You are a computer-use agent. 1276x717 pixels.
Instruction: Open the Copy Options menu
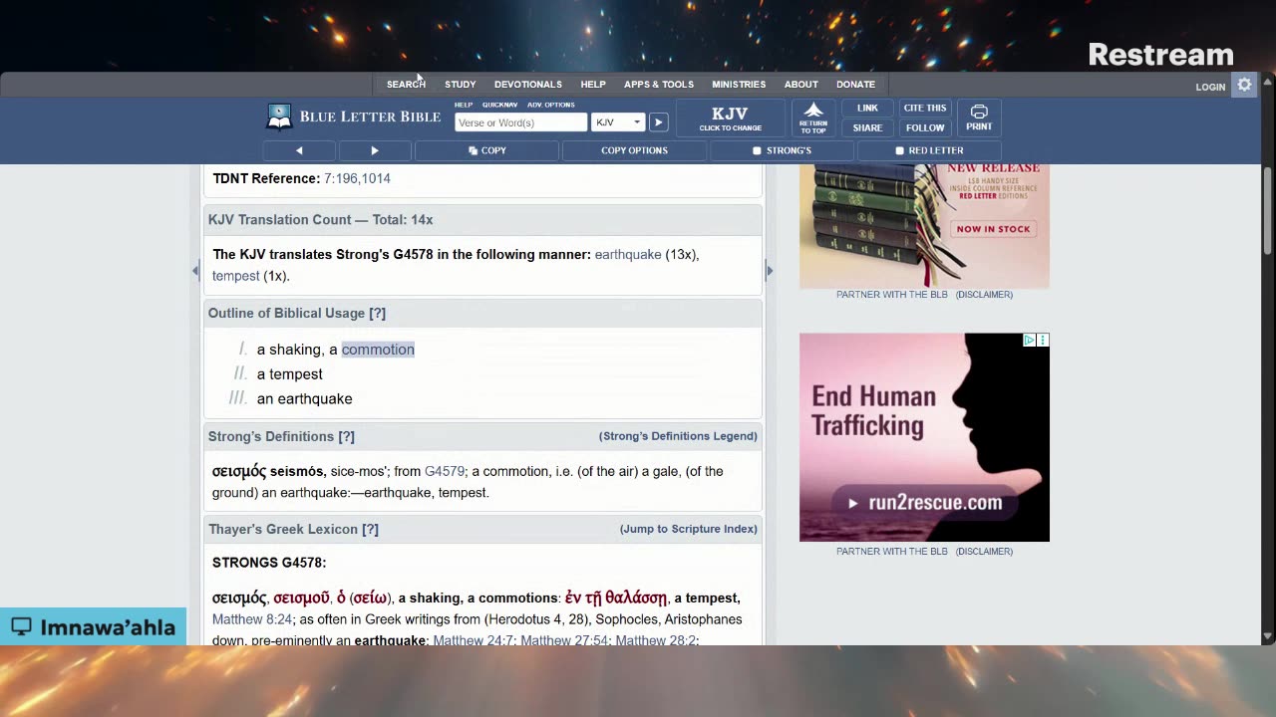point(634,150)
